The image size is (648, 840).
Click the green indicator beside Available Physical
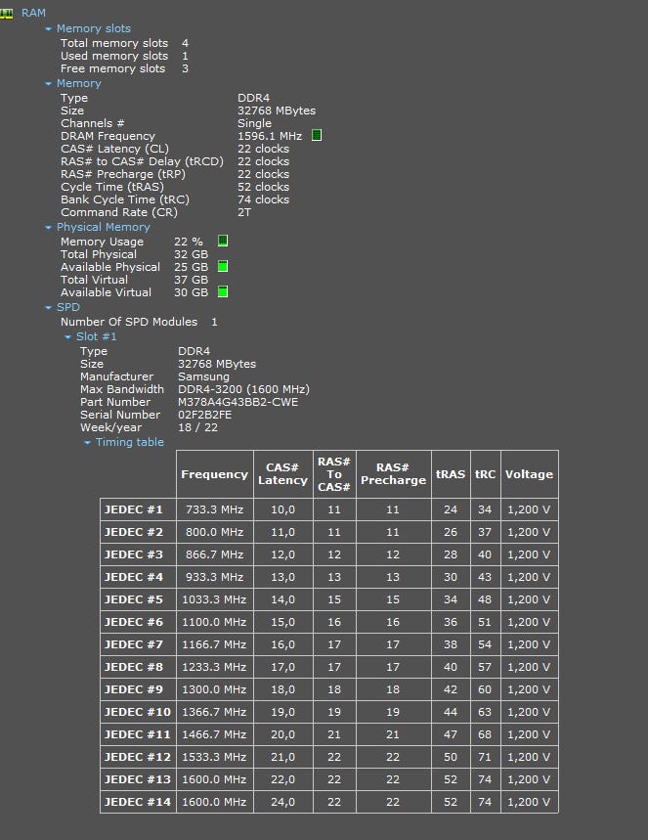223,266
